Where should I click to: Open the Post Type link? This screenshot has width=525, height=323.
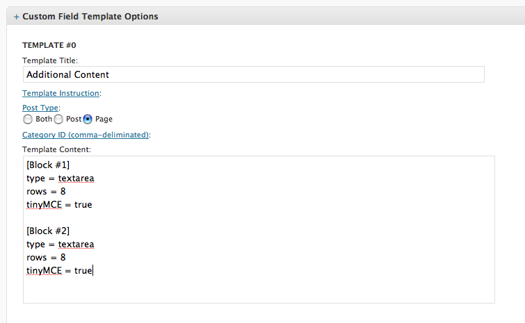pos(40,108)
